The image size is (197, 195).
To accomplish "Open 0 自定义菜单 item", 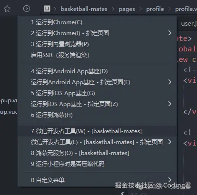I will point(97,180).
